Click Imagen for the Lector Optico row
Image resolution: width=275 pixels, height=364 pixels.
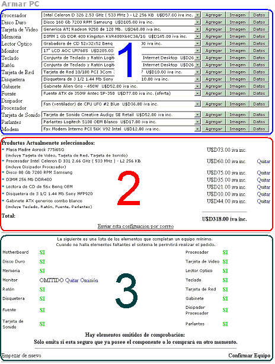[238, 44]
